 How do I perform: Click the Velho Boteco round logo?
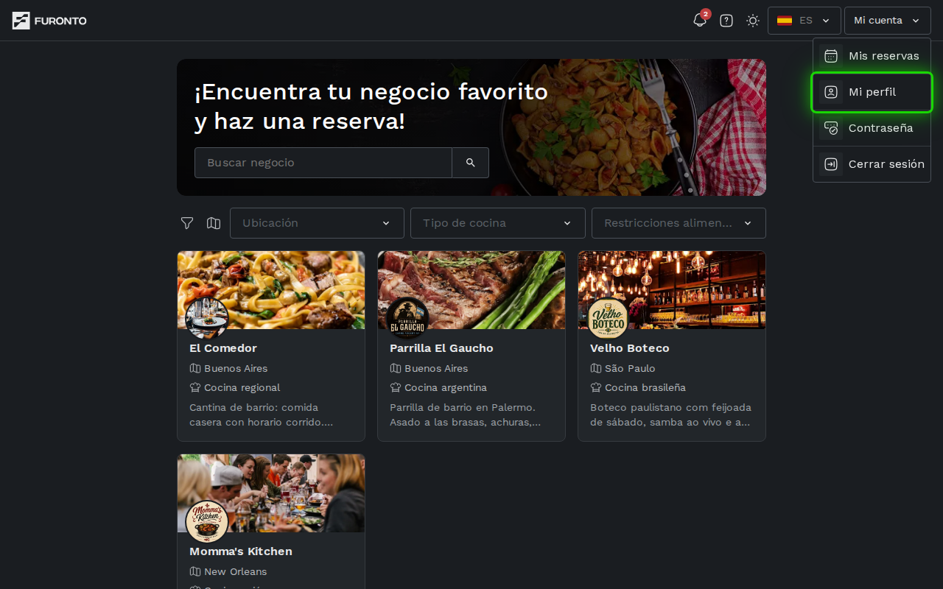(607, 318)
